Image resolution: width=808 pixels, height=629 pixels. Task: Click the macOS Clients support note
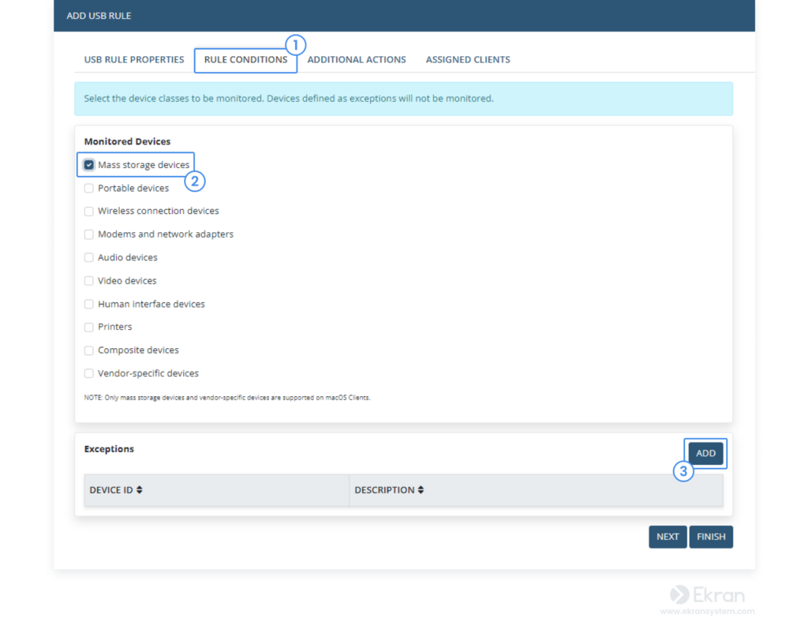click(227, 398)
